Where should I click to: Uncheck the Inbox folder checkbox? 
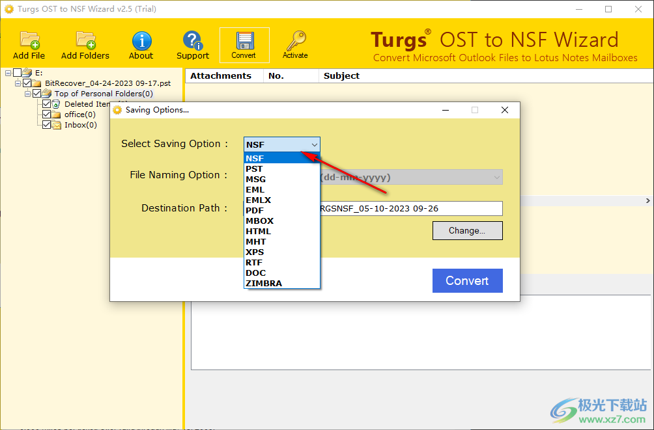[x=47, y=125]
